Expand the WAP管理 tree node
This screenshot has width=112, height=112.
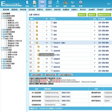click(x=2, y=66)
